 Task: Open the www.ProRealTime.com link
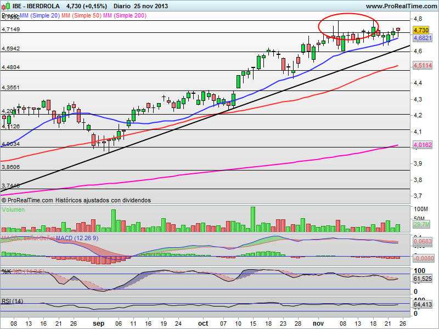click(x=401, y=6)
